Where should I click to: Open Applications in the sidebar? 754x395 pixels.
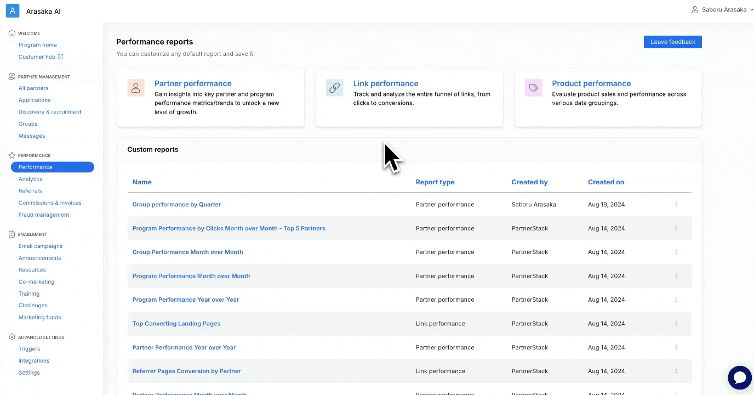(x=35, y=100)
